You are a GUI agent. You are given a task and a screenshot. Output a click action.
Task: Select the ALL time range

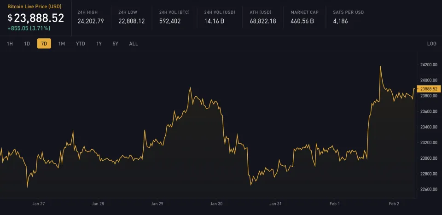click(x=134, y=44)
